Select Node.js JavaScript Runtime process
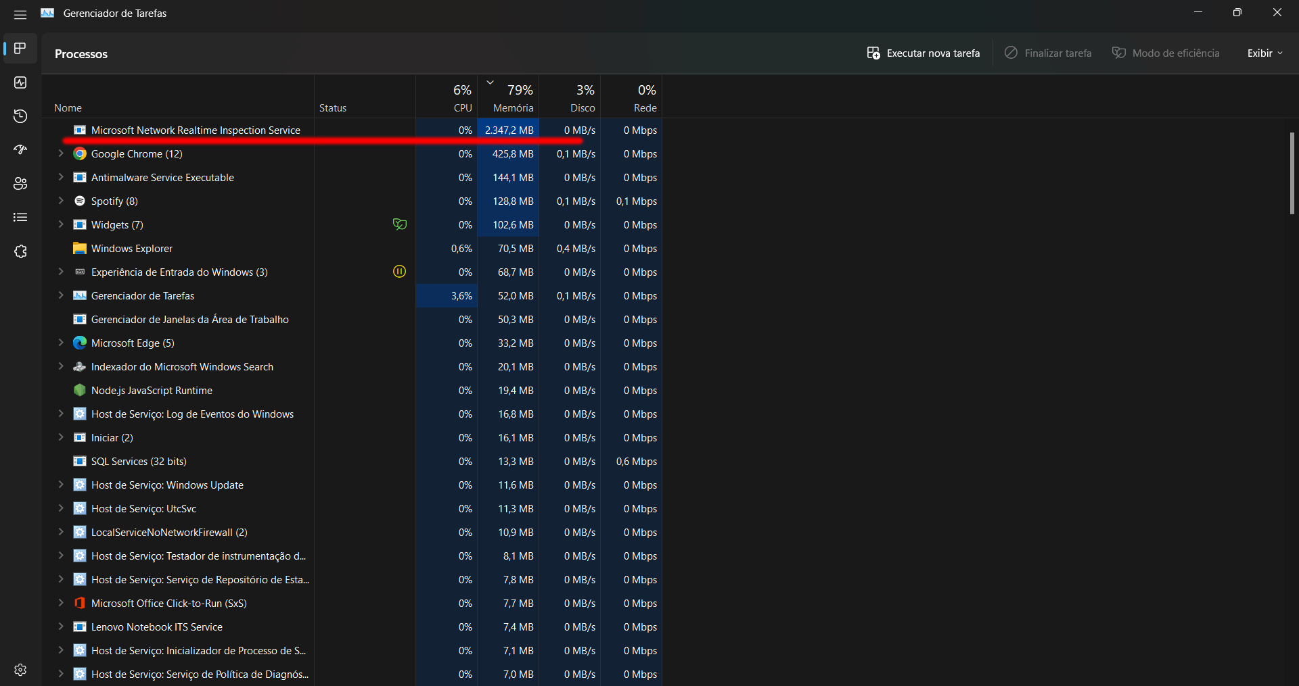 click(352, 391)
